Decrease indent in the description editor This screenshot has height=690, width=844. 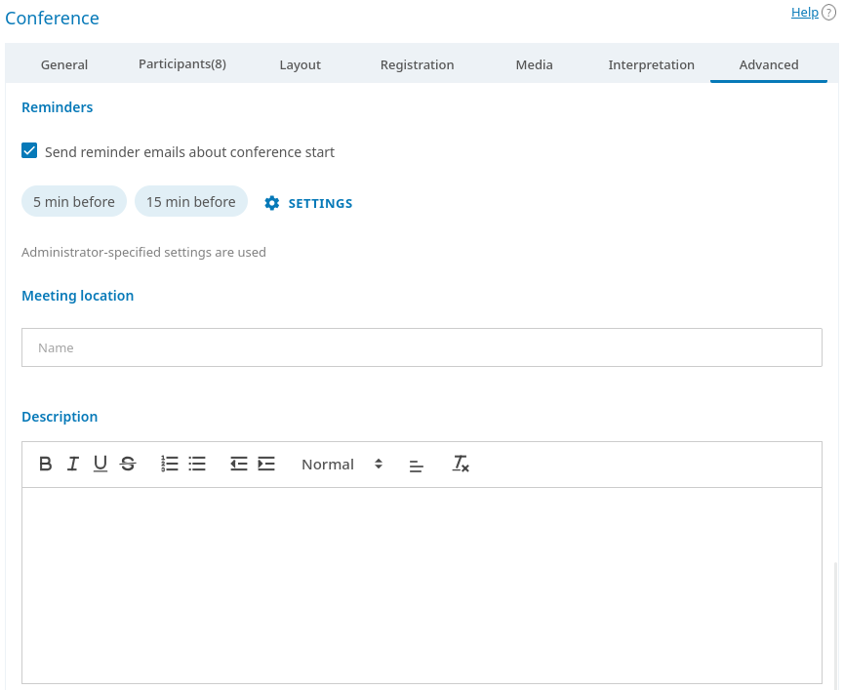coord(239,465)
